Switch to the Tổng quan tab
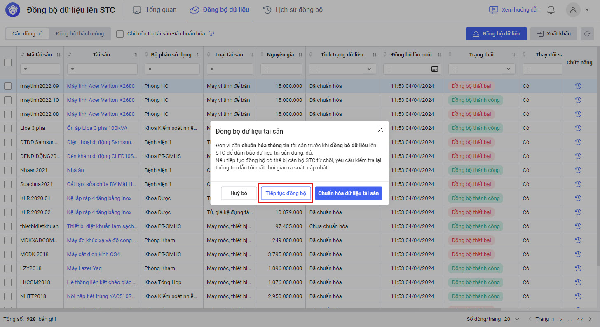 (155, 10)
